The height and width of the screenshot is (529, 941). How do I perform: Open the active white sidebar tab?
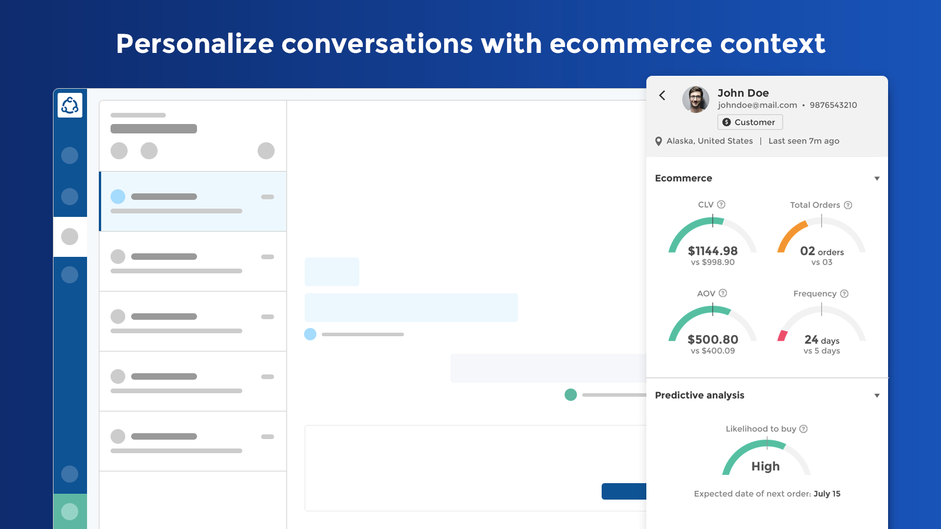click(x=70, y=237)
